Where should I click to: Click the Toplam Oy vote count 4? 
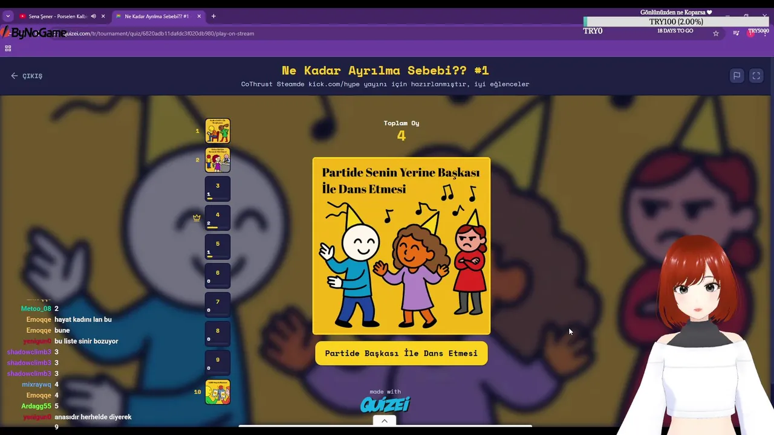(x=402, y=136)
